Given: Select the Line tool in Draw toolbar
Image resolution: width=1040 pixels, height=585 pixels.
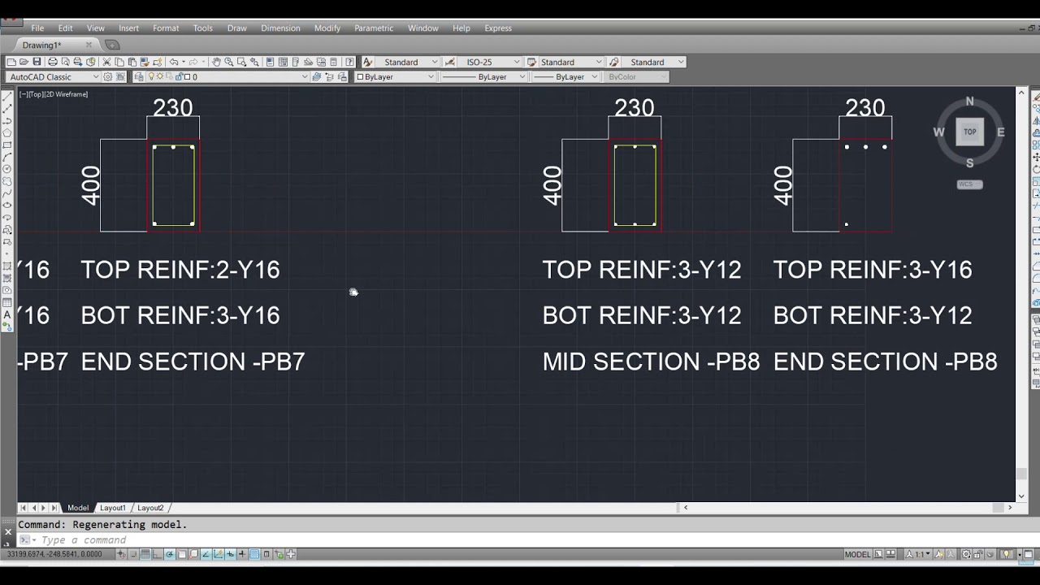Looking at the screenshot, I should pos(7,97).
